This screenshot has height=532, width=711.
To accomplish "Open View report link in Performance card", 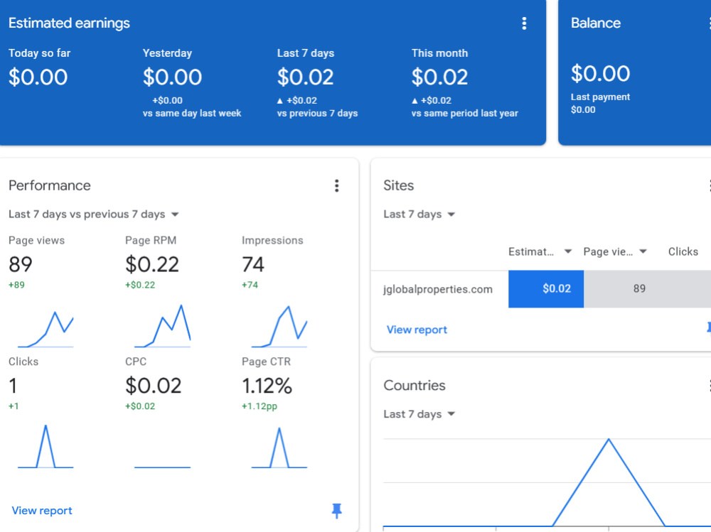I will pyautogui.click(x=42, y=511).
